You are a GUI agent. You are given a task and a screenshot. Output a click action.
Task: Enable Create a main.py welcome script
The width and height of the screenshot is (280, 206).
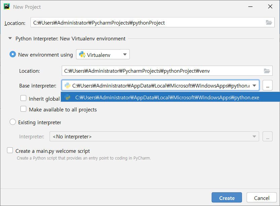(x=10, y=150)
